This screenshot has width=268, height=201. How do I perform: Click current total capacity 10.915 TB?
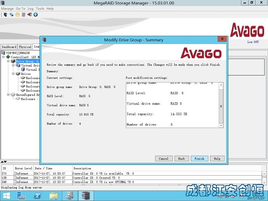point(86,114)
